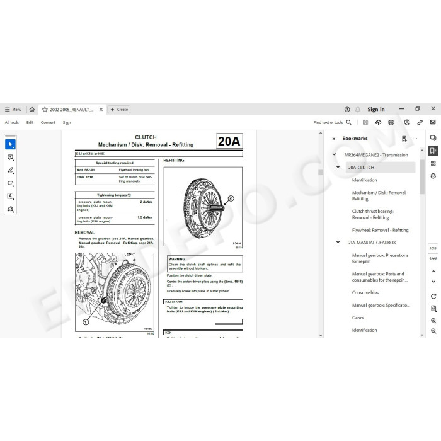Viewport: 441px width, 441px height.
Task: Click document scrollbar up arrow
Action: 321,134
